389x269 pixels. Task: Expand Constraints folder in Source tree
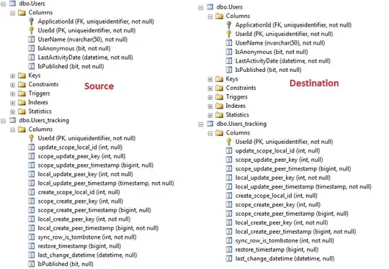pyautogui.click(x=12, y=85)
